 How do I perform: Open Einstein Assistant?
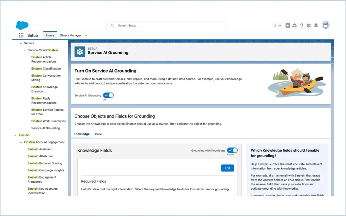click(40, 149)
